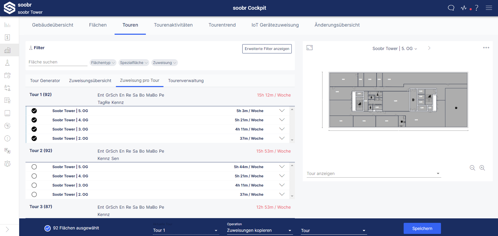The width and height of the screenshot is (498, 236).
Task: Open the help question mark icon
Action: click(477, 8)
